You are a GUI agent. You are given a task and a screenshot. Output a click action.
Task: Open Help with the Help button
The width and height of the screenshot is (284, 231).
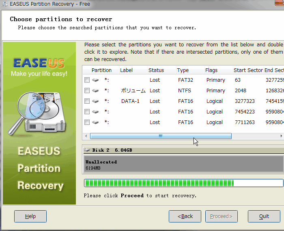pyautogui.click(x=30, y=216)
